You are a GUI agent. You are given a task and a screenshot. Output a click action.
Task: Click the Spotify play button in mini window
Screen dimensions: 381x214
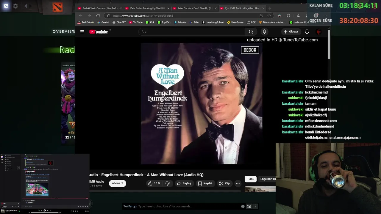[45, 210]
